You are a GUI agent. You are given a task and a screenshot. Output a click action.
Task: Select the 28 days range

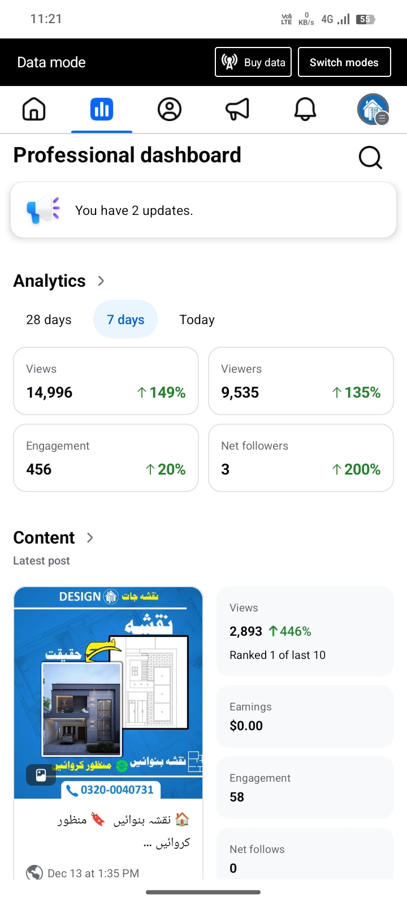coord(49,320)
